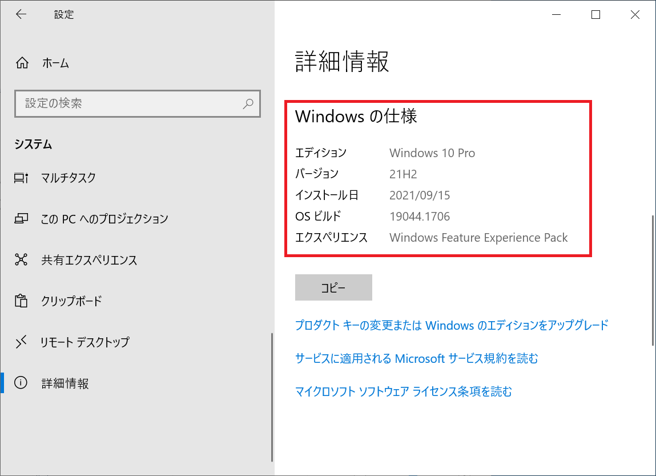Image resolution: width=656 pixels, height=476 pixels.
Task: Click the 詳細情報 page title
Action: tap(342, 61)
